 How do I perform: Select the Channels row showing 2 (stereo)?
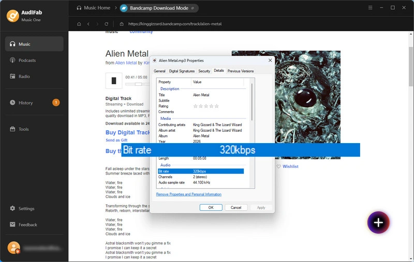(201, 177)
